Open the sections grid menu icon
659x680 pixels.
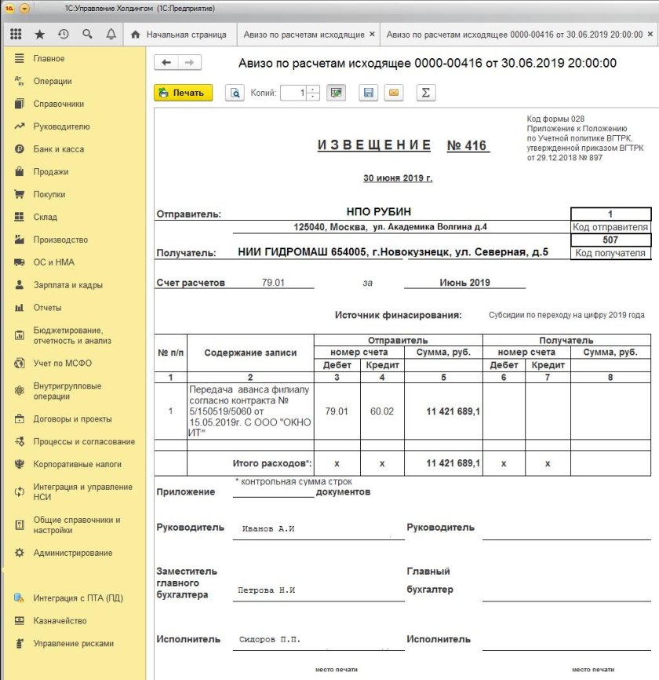coord(16,35)
